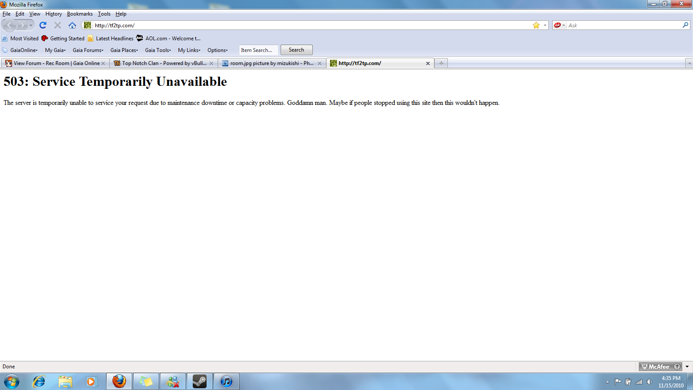Click the volume icon in system tray

649,382
